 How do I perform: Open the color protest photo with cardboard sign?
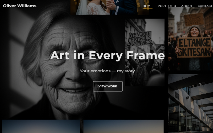point(191,39)
